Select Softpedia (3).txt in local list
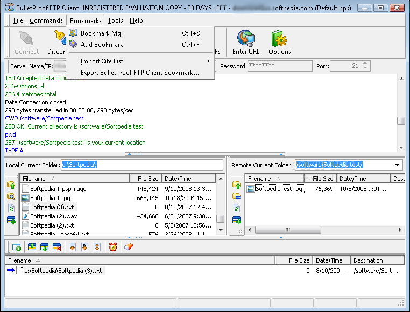Viewport: 410px width, 312px height. coord(52,207)
